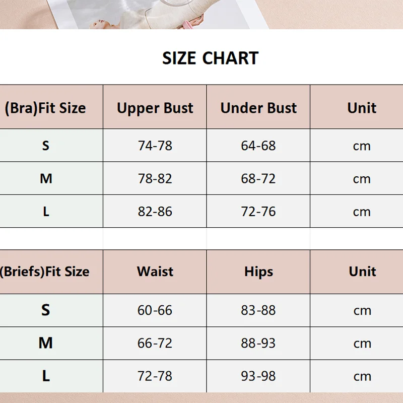Image resolution: width=403 pixels, height=403 pixels.
Task: Click the 68-72 under bust value
Action: pos(258,178)
